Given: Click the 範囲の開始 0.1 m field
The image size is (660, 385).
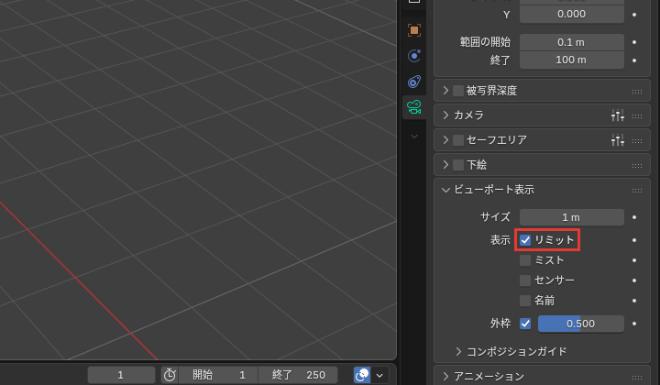Looking at the screenshot, I should click(572, 42).
